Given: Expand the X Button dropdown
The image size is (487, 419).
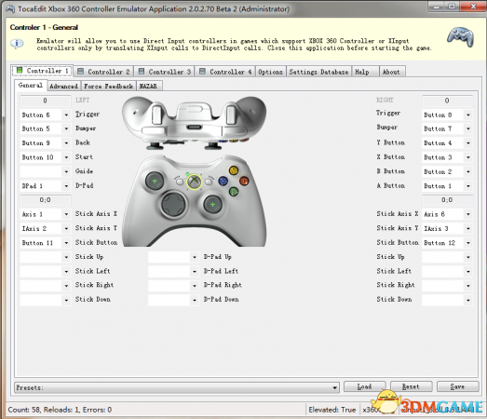Looking at the screenshot, I should 468,157.
